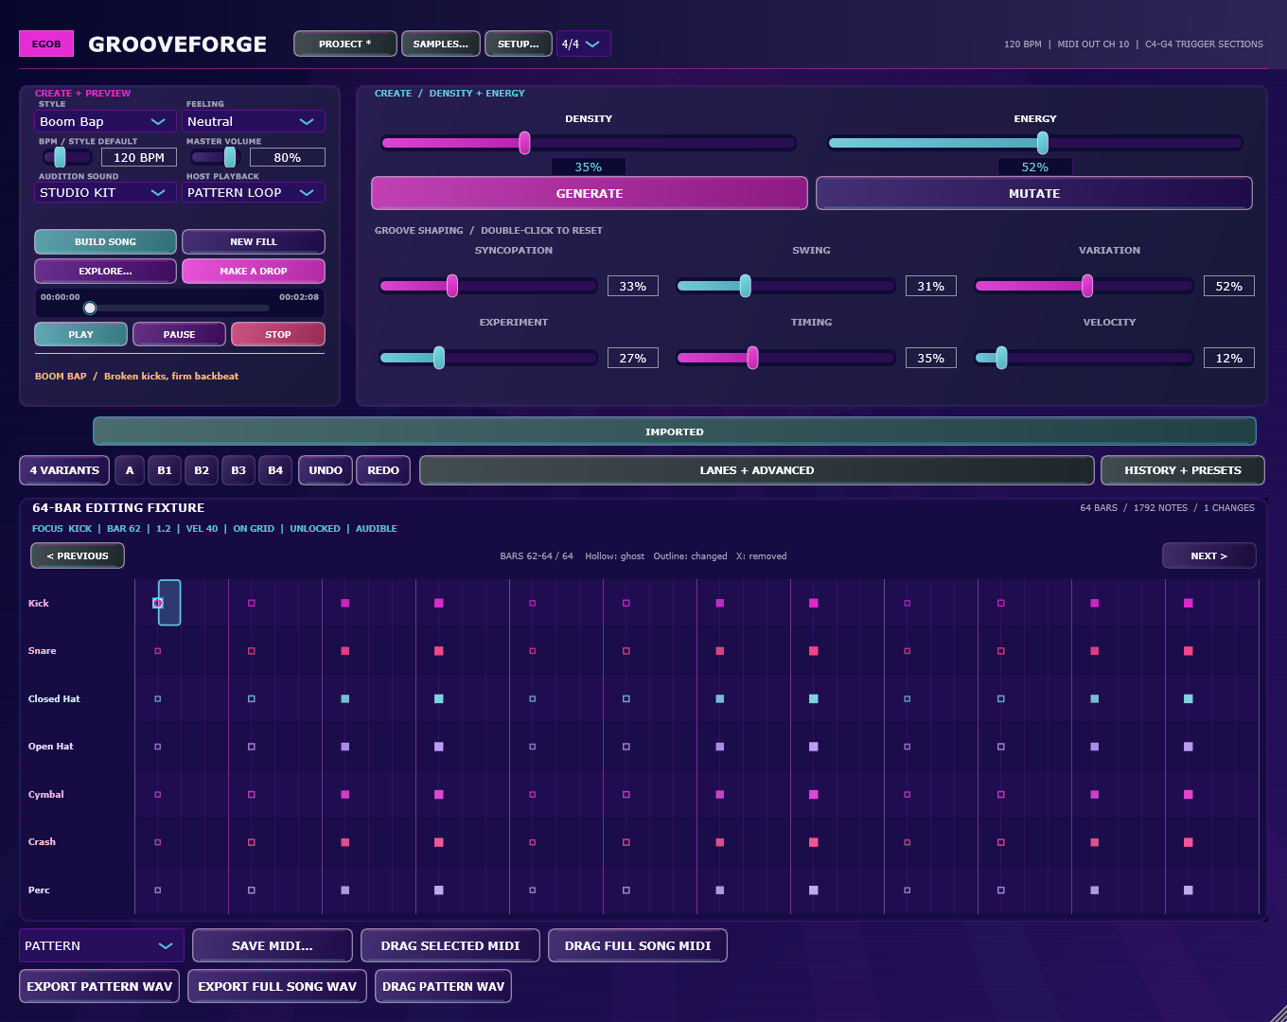Click the BPM slider handle
The image size is (1287, 1022).
(x=60, y=157)
